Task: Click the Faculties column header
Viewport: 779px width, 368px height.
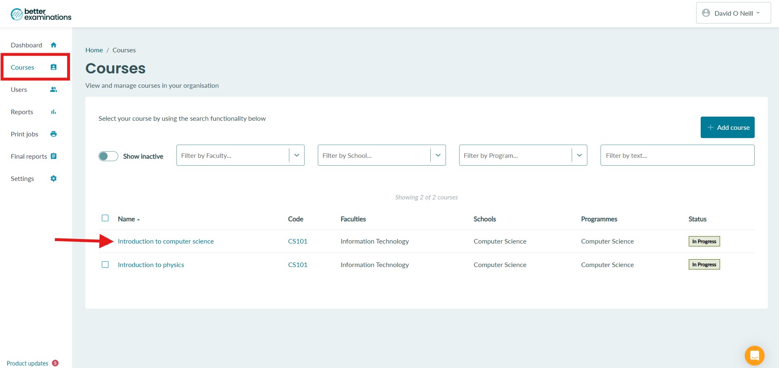Action: click(353, 219)
